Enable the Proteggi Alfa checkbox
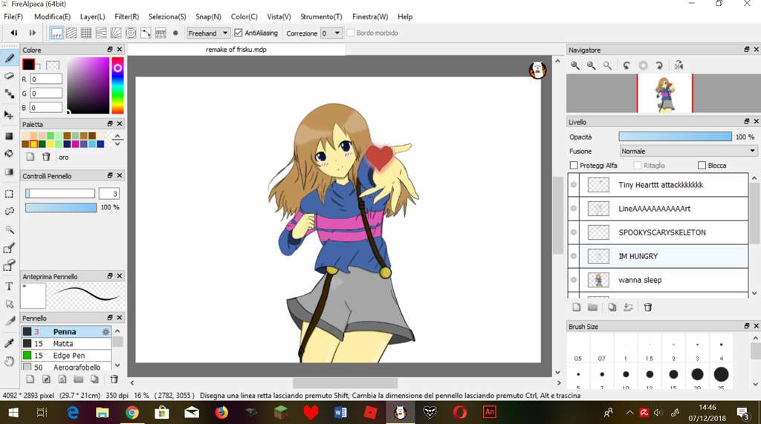Viewport: 761px width, 424px height. [x=574, y=166]
